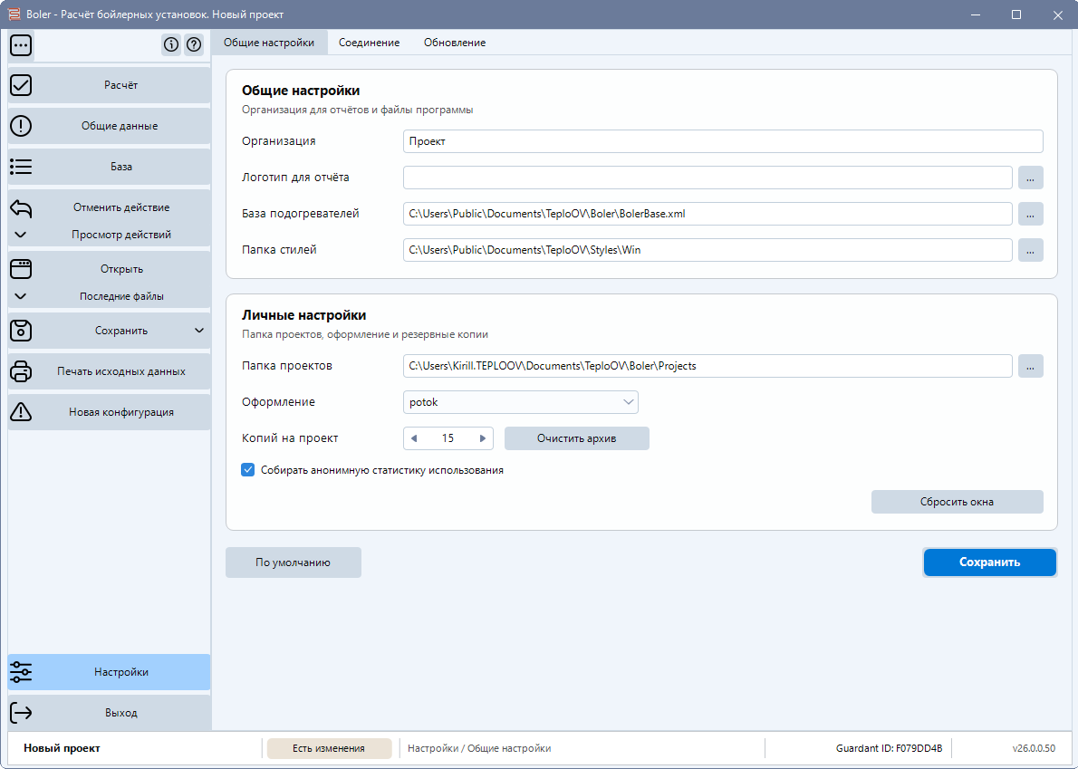Click the exit arrow icon for Выход
Screen dimensions: 1078x769
[x=21, y=713]
